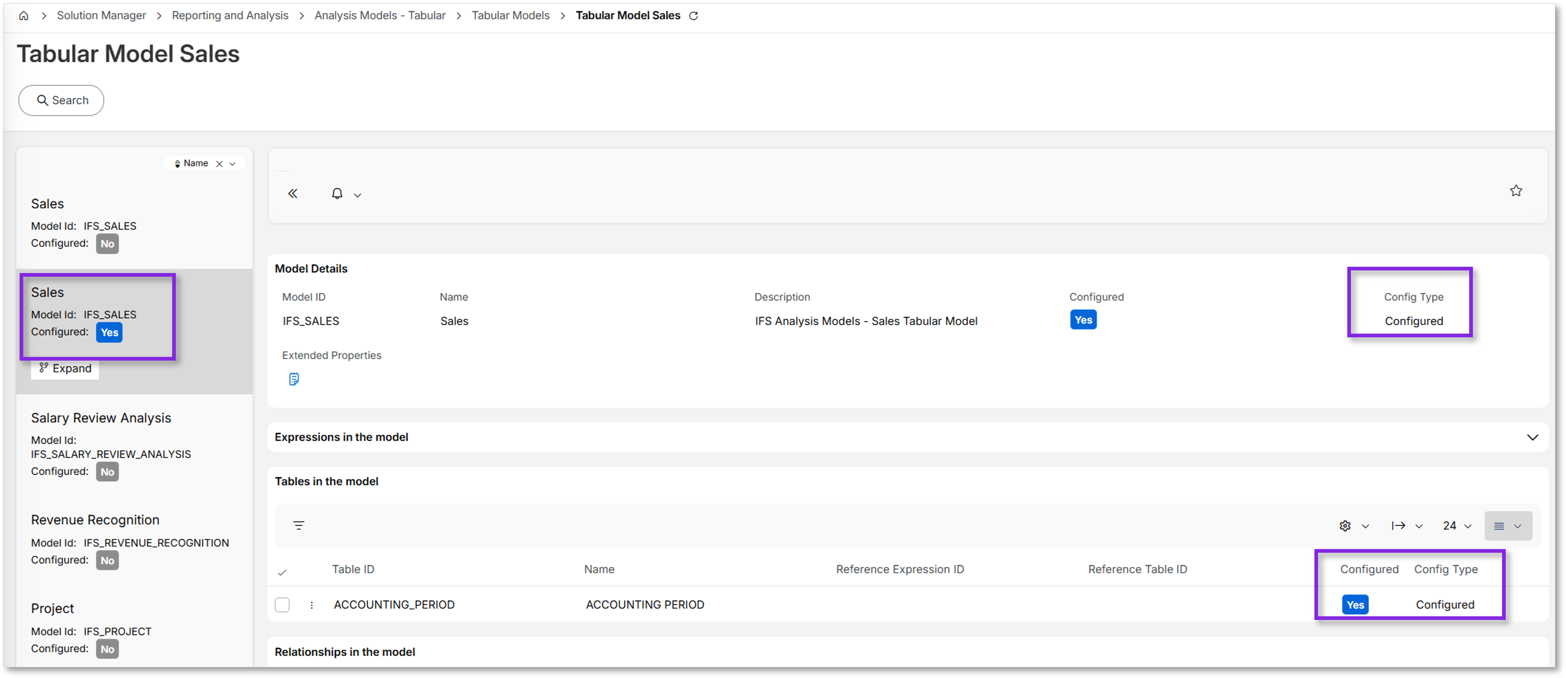
Task: Open the row actions menu for ACCOUNTING_PERIOD
Action: click(x=312, y=605)
